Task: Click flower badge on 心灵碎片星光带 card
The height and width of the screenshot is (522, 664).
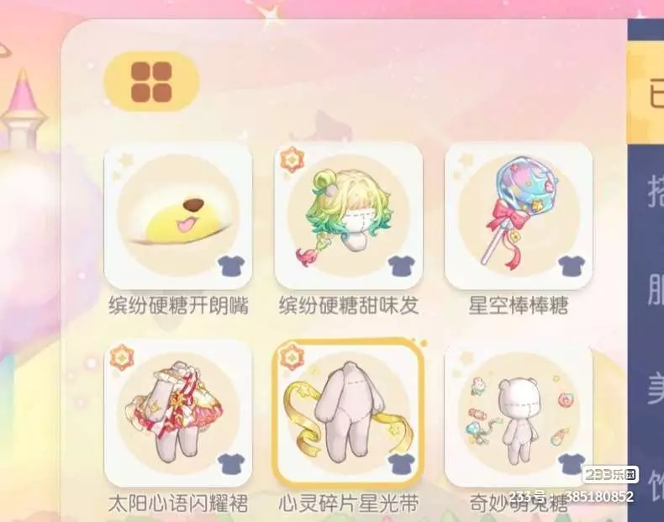Action: 292,358
